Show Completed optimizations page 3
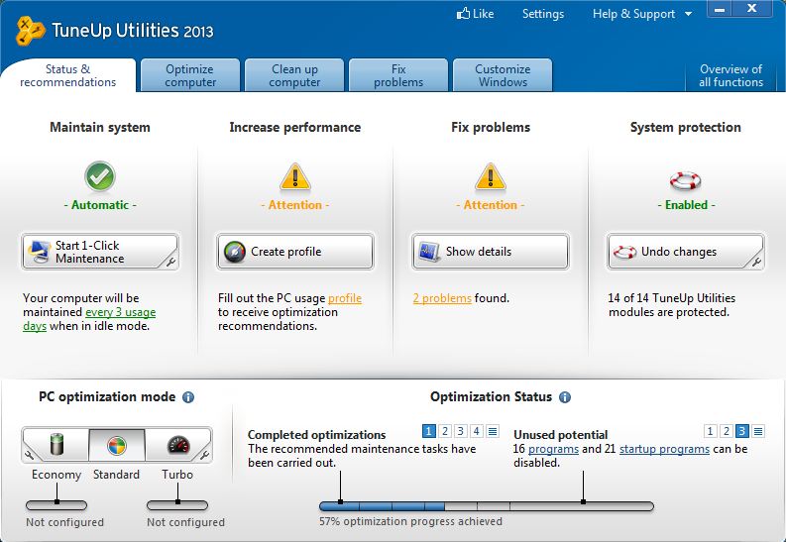Image resolution: width=786 pixels, height=542 pixels. 461,431
